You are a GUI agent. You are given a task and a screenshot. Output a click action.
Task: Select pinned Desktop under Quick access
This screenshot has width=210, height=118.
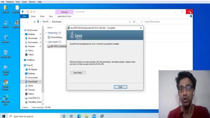(31, 34)
